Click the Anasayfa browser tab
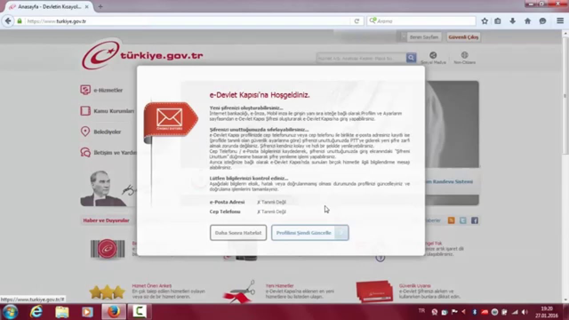The height and width of the screenshot is (320, 569). click(48, 7)
